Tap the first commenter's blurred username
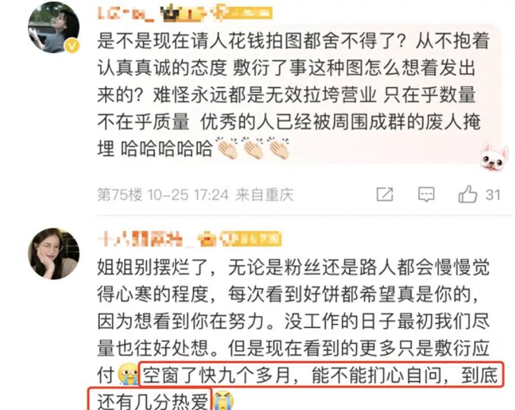Screen dimensions: 515x410 pyautogui.click(x=125, y=14)
